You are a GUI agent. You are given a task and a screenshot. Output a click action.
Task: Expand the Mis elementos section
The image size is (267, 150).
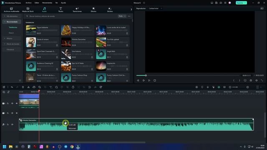click(x=12, y=16)
